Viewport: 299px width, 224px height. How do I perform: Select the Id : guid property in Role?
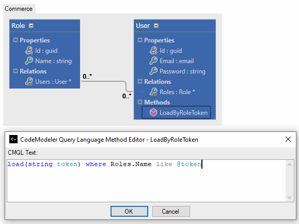coord(46,51)
